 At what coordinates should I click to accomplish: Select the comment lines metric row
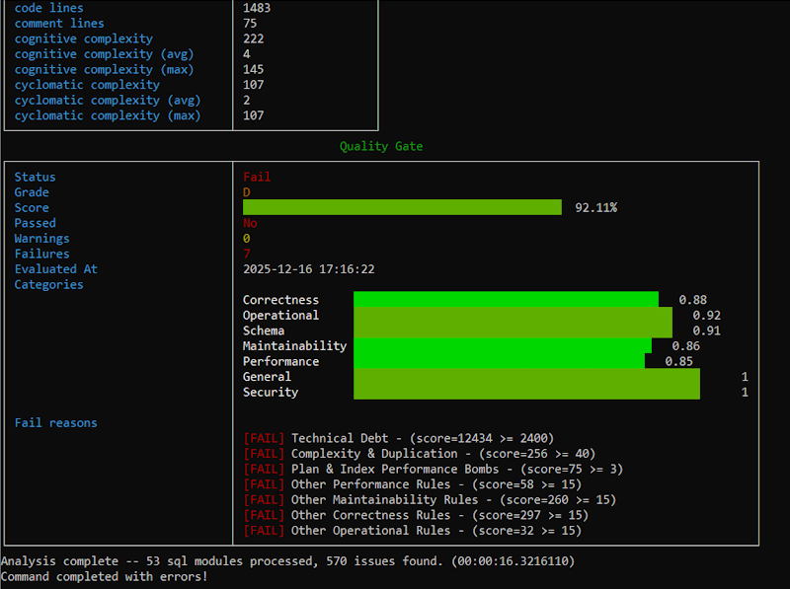coord(59,23)
